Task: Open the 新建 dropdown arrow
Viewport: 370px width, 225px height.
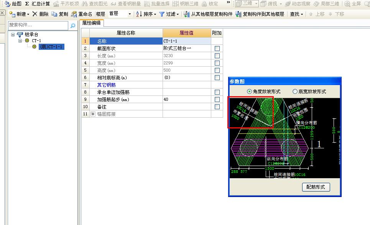Action: point(28,15)
